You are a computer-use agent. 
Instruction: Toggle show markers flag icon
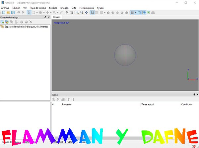(x=144, y=13)
